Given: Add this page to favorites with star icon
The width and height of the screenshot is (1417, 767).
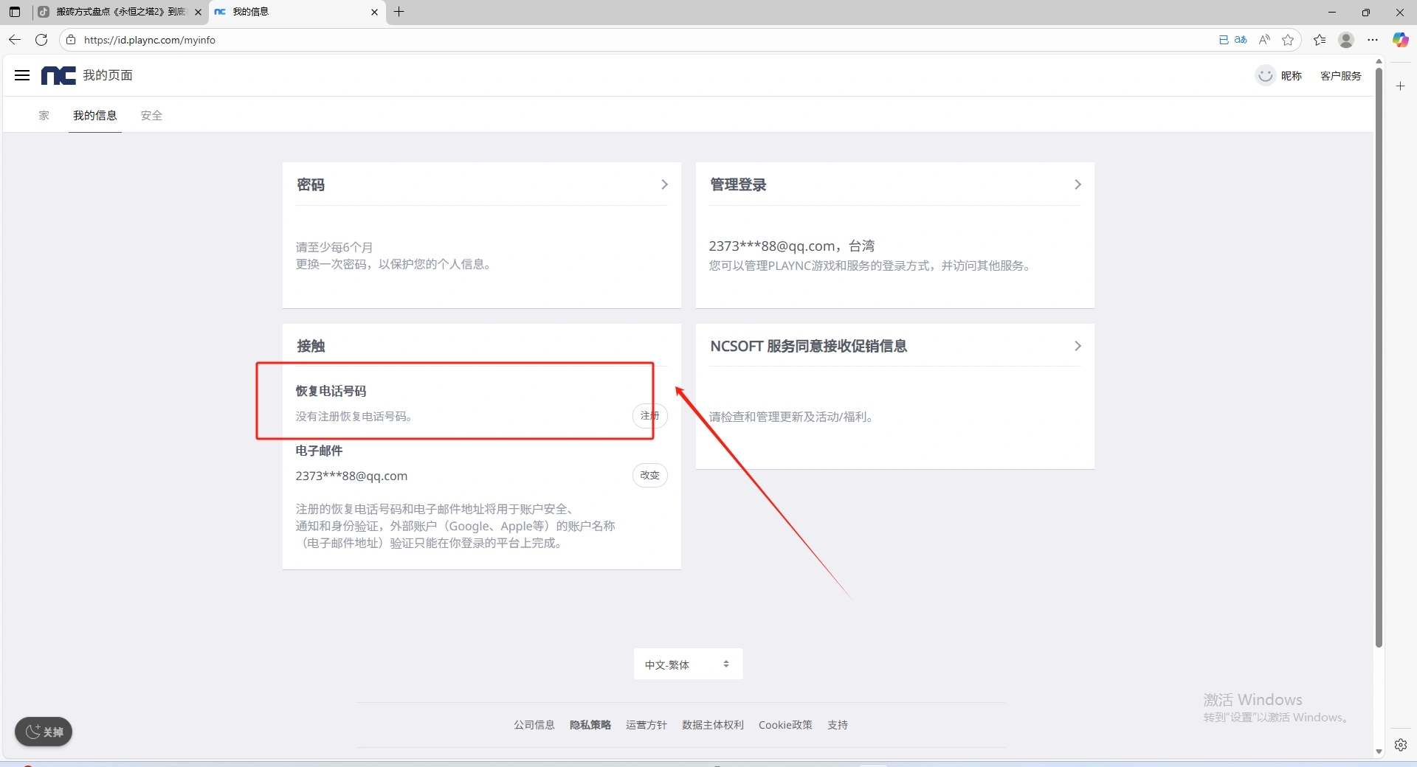Looking at the screenshot, I should [1288, 40].
